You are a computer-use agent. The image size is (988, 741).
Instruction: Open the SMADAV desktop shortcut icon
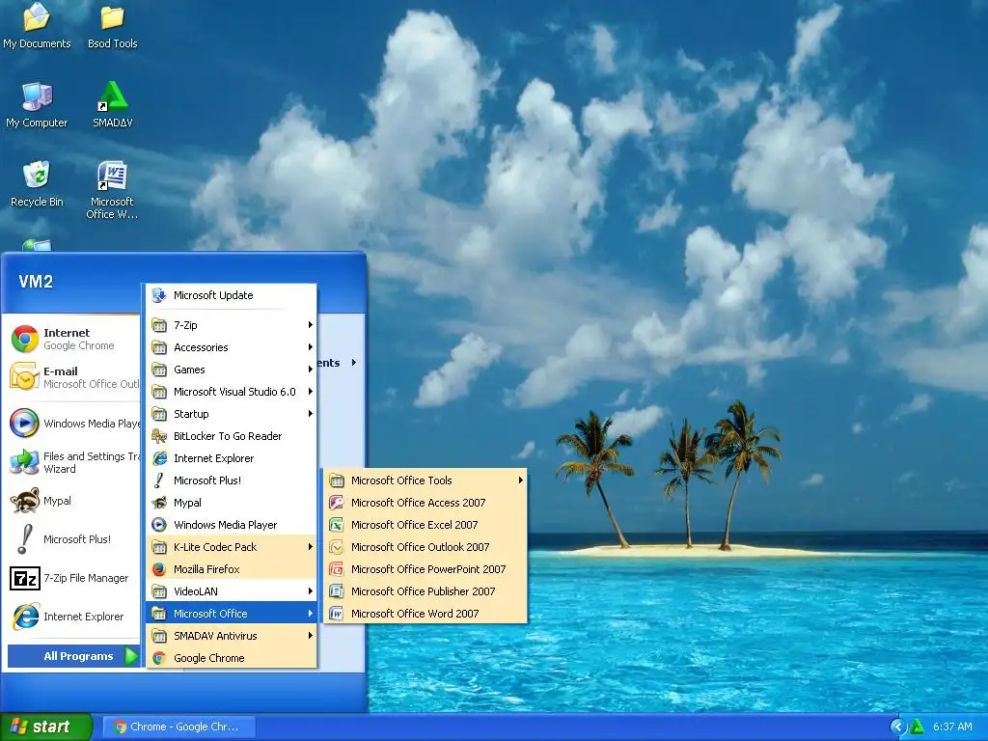(x=112, y=97)
